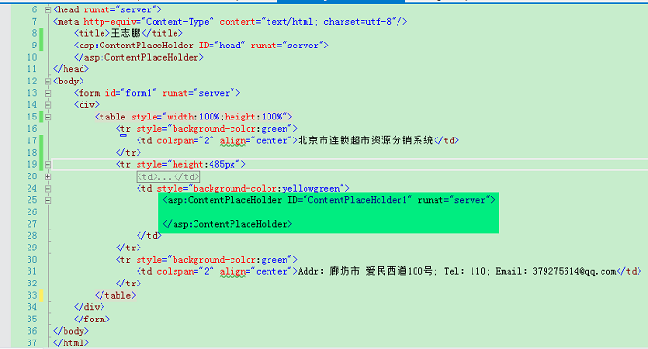The image size is (648, 349).
Task: Click the closing </table> tag
Action: pos(116,296)
